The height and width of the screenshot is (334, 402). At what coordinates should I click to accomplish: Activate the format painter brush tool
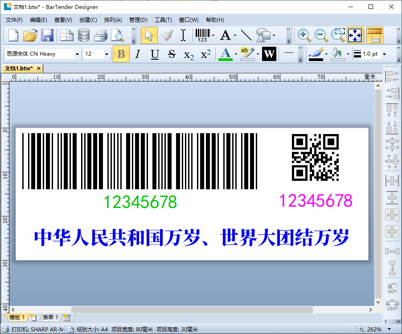tap(167, 35)
